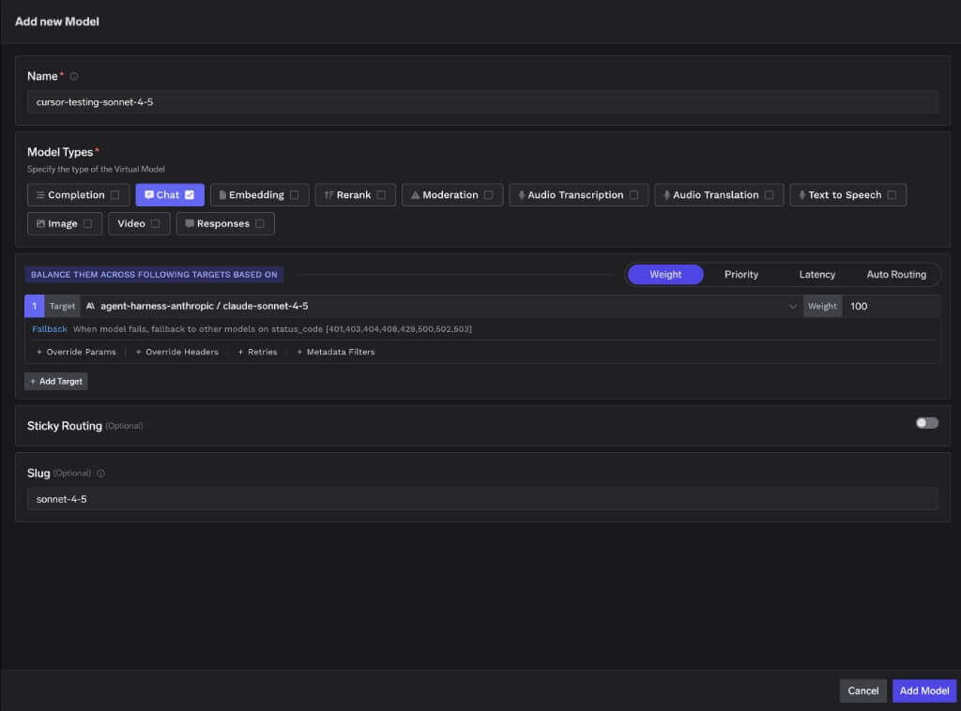Click the plus icon on Add Target

point(33,382)
